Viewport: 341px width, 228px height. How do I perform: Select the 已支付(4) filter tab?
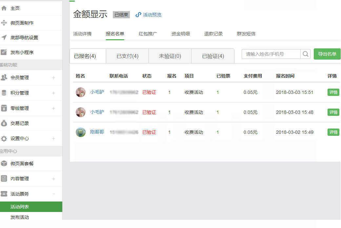128,56
